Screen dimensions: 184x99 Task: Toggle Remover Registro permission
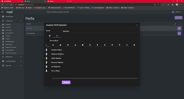coord(47,62)
